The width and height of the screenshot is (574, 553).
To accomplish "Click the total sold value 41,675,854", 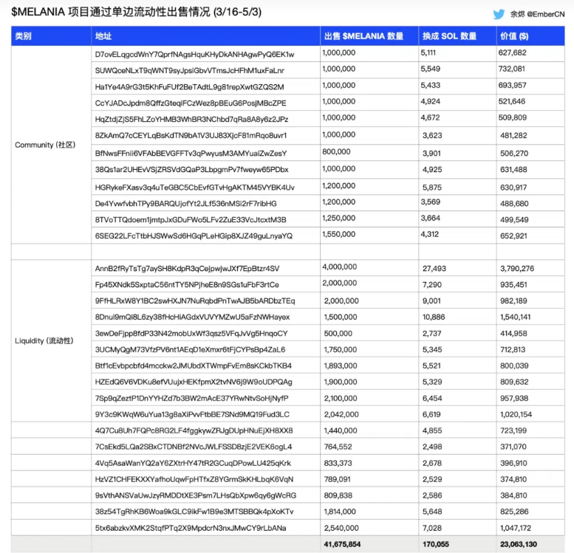I will (x=342, y=544).
